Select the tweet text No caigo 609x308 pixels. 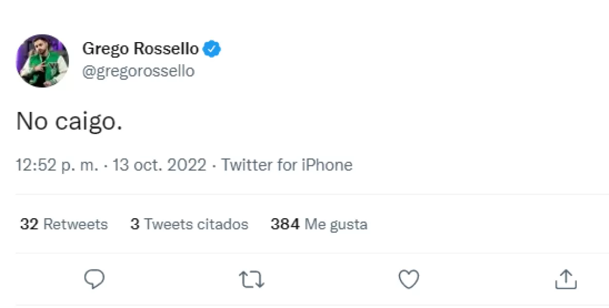[x=70, y=122]
